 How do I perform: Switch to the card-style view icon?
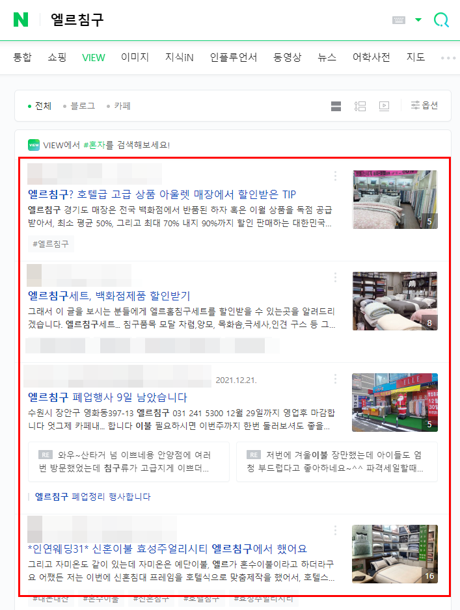(x=336, y=106)
